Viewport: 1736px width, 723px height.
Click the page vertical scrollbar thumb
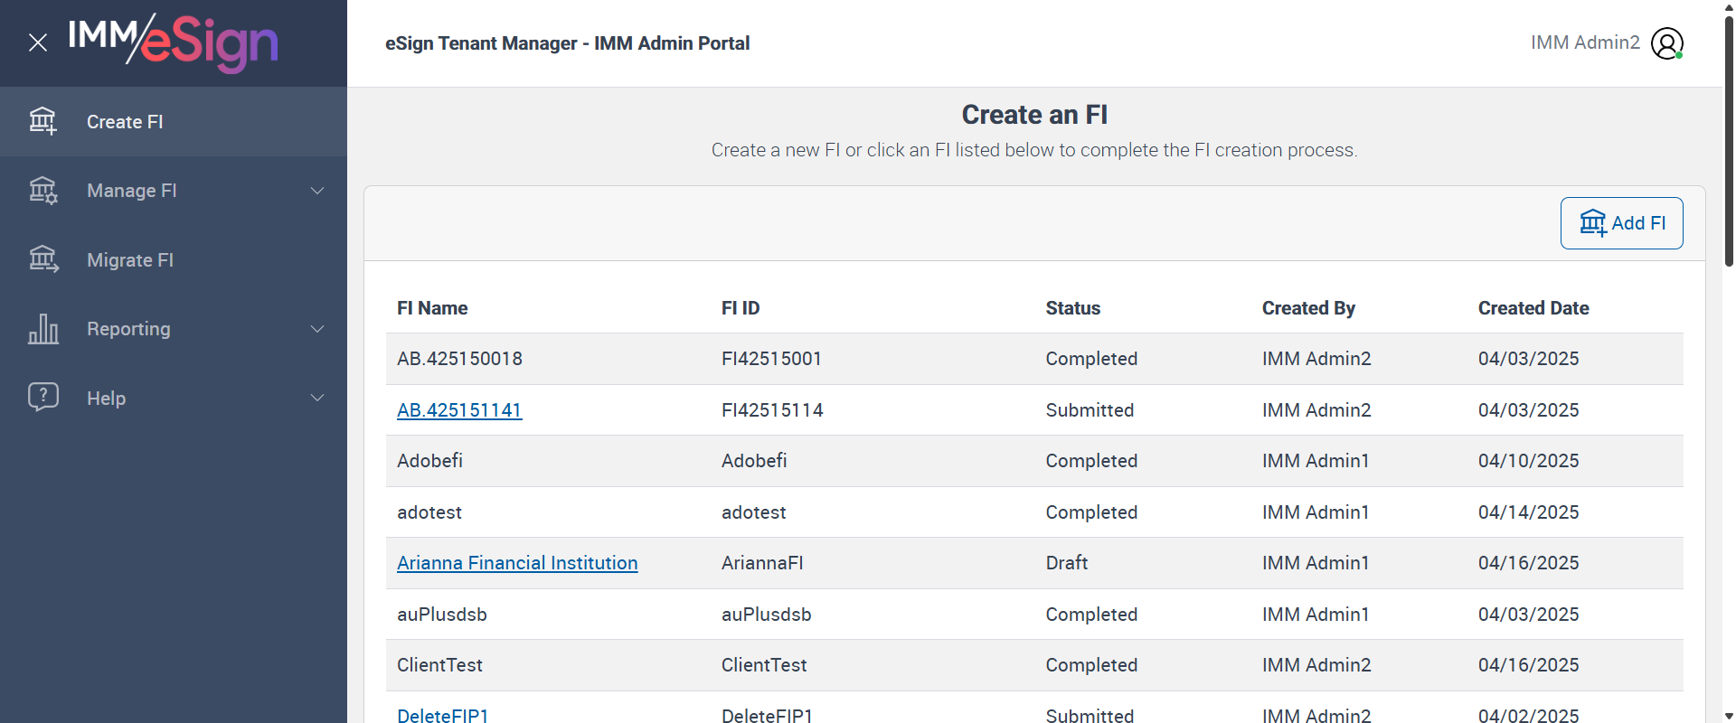1729,140
